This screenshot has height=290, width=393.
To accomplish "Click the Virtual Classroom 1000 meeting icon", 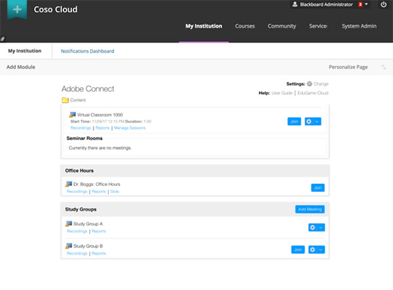I will point(73,115).
